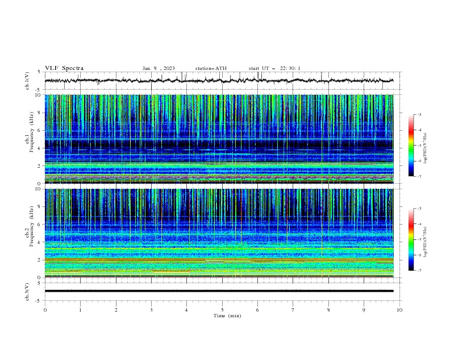Click the 'VLF Spectra' plot title
This screenshot has width=450, height=348.
[64, 68]
